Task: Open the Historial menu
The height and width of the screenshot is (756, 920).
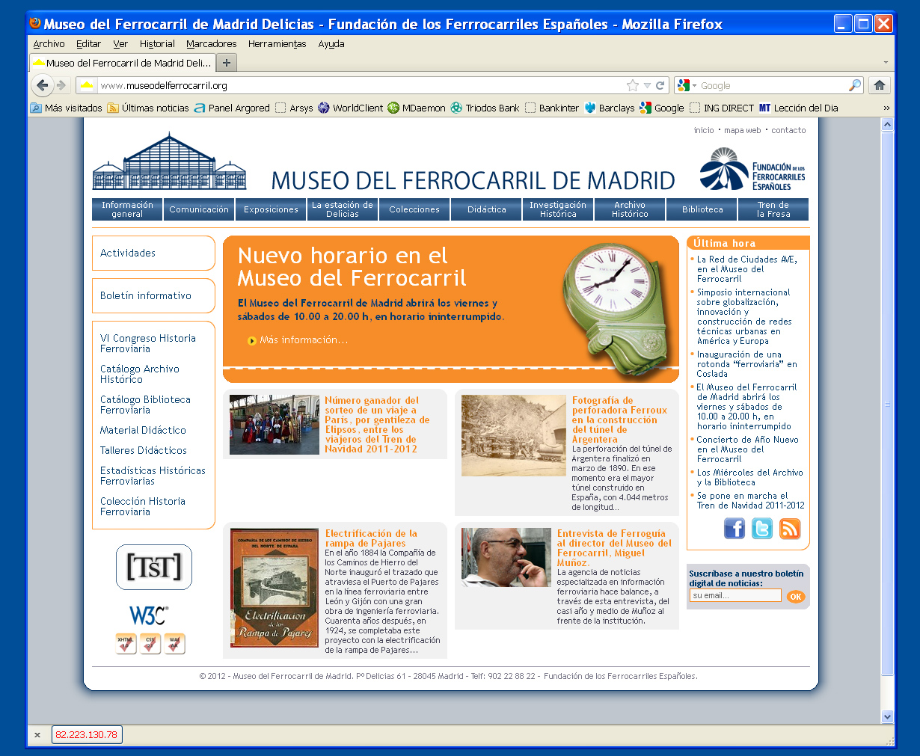Action: click(157, 44)
